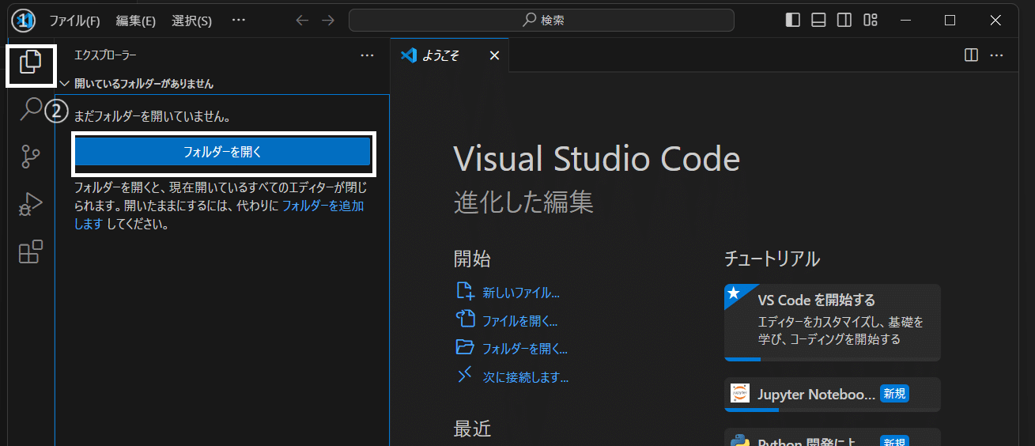Click the 検索 command center box
Viewport: 1035px width, 446px height.
542,20
